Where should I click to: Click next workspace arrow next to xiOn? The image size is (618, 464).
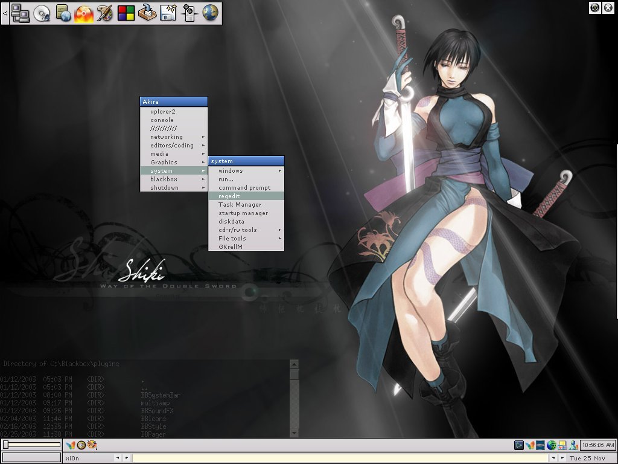tap(127, 458)
